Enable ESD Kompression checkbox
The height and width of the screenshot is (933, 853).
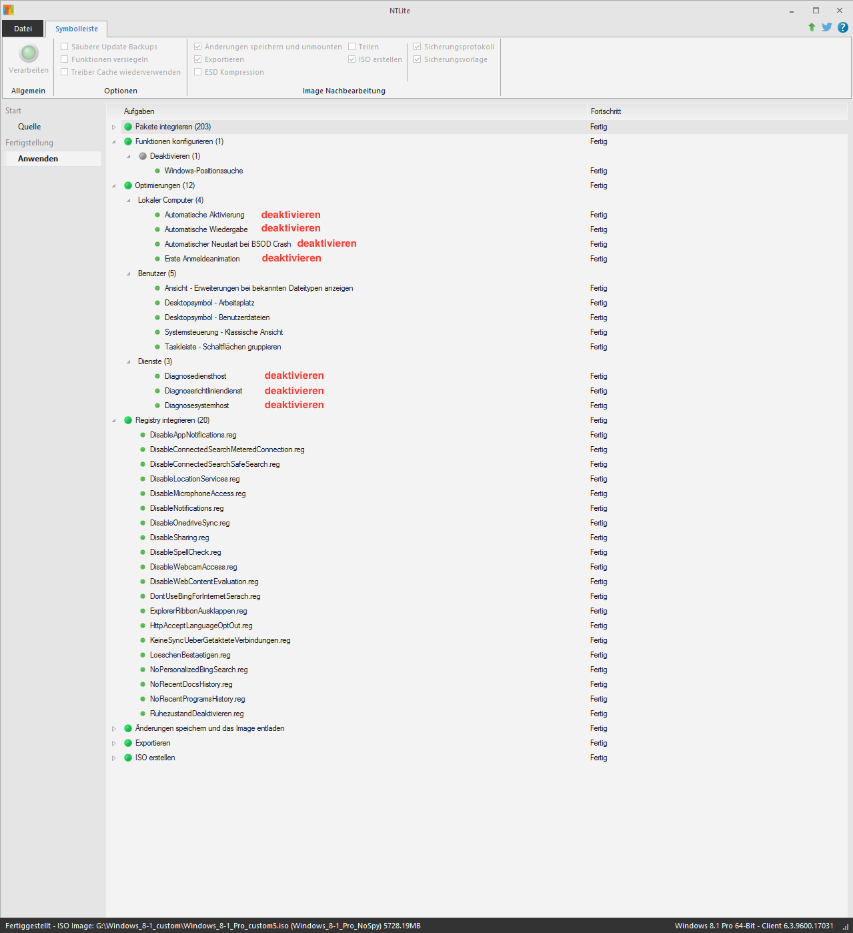click(x=198, y=72)
